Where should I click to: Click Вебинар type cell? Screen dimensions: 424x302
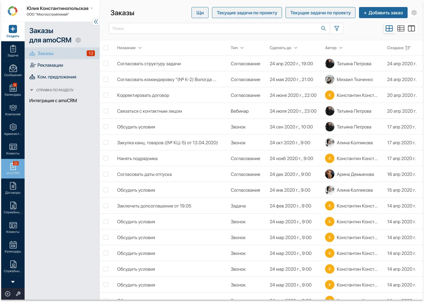tap(240, 111)
